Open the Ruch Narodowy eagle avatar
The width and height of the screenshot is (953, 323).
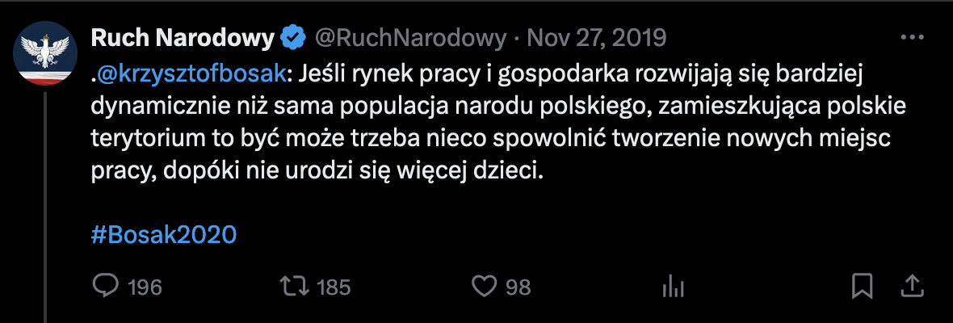[x=45, y=54]
